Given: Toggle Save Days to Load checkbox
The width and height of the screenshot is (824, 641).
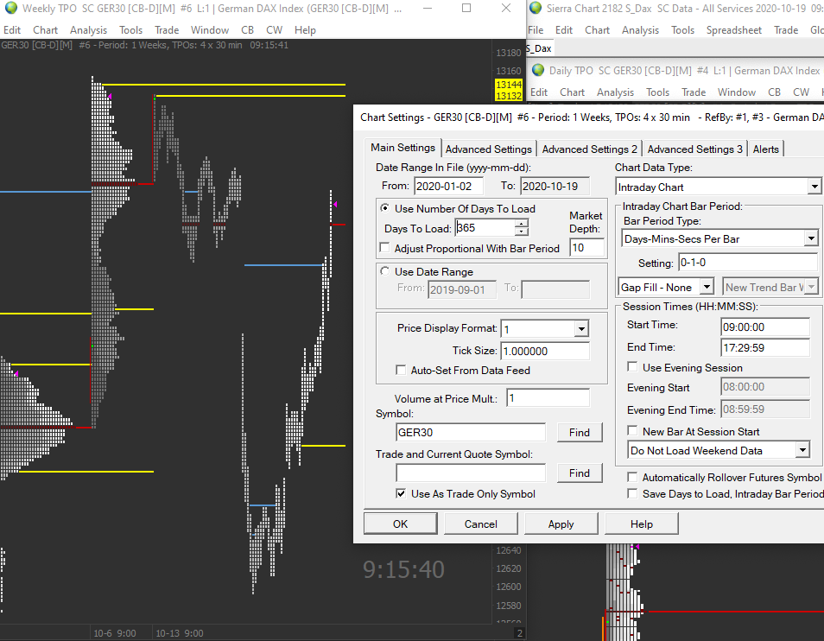Looking at the screenshot, I should pos(633,493).
